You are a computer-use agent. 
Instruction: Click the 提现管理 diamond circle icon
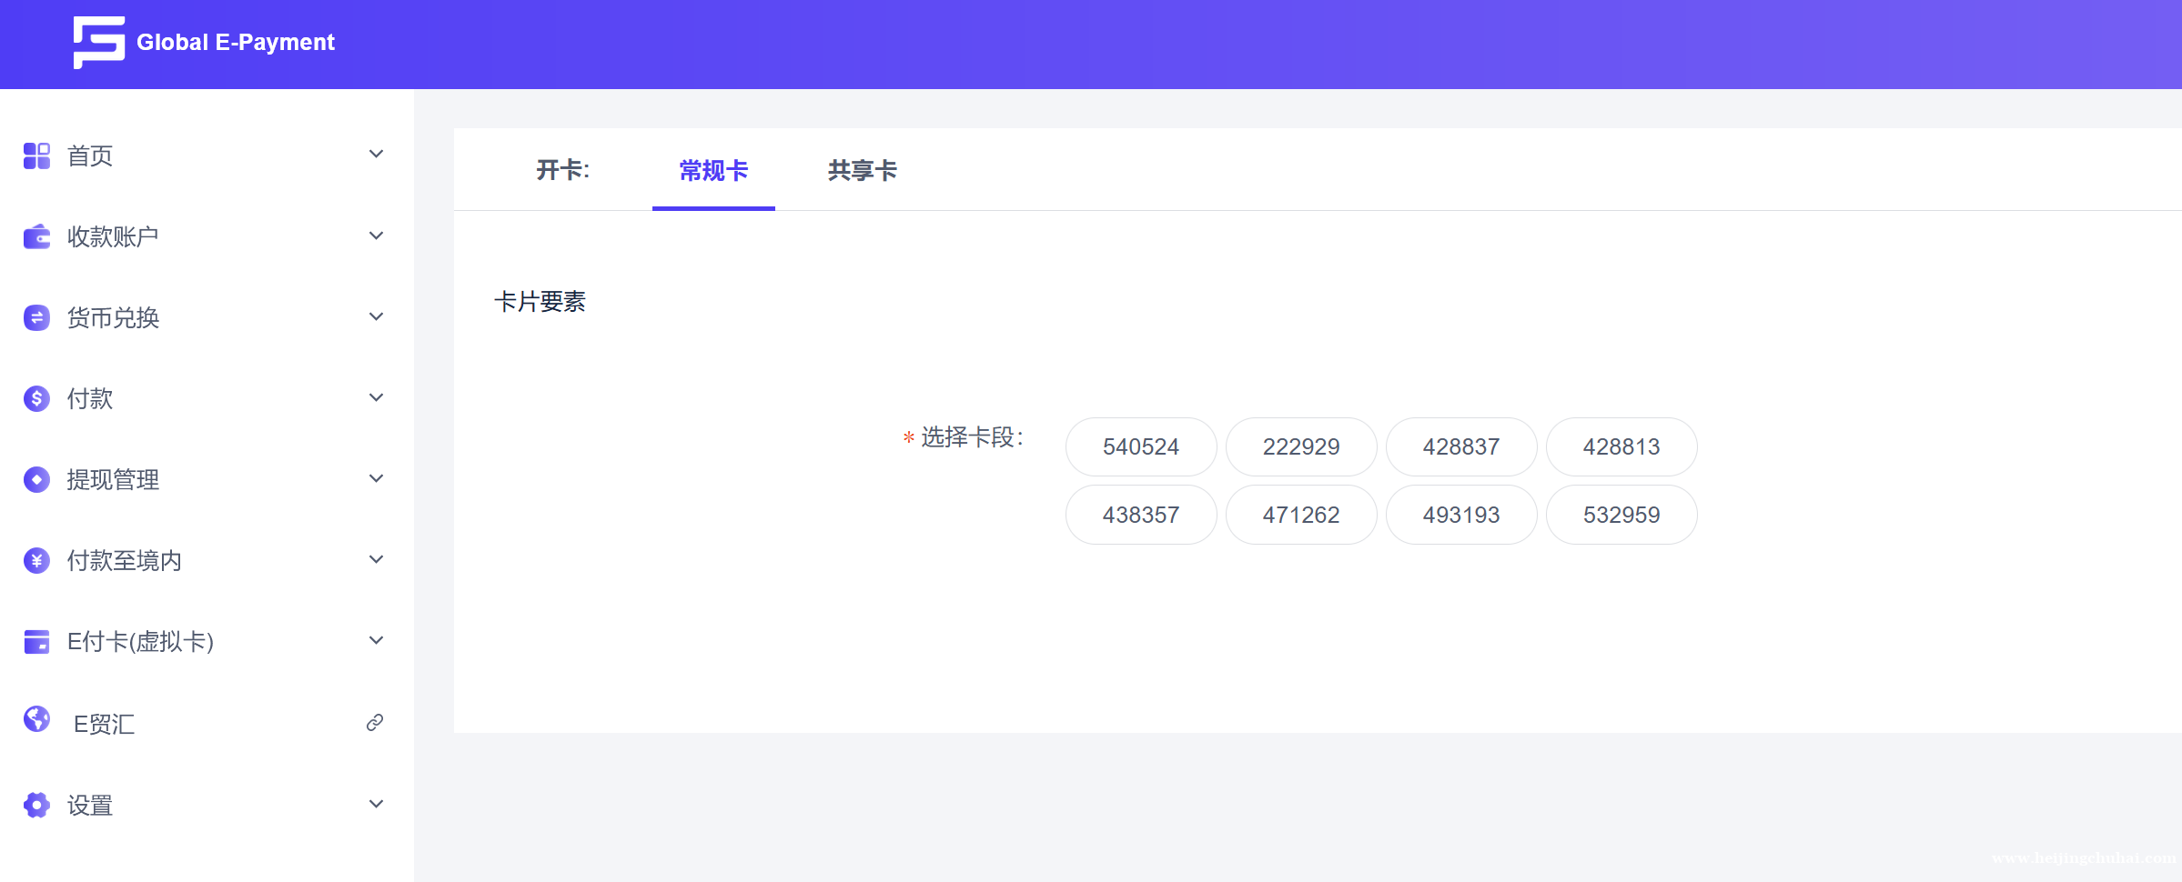tap(36, 479)
